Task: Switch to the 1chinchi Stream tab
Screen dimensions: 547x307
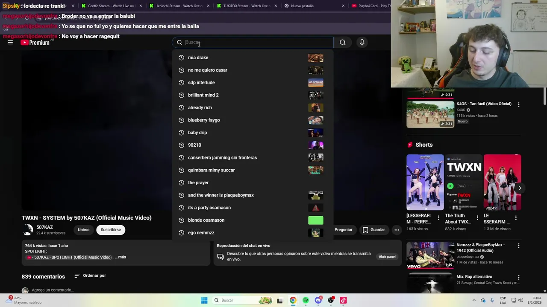Action: click(179, 6)
